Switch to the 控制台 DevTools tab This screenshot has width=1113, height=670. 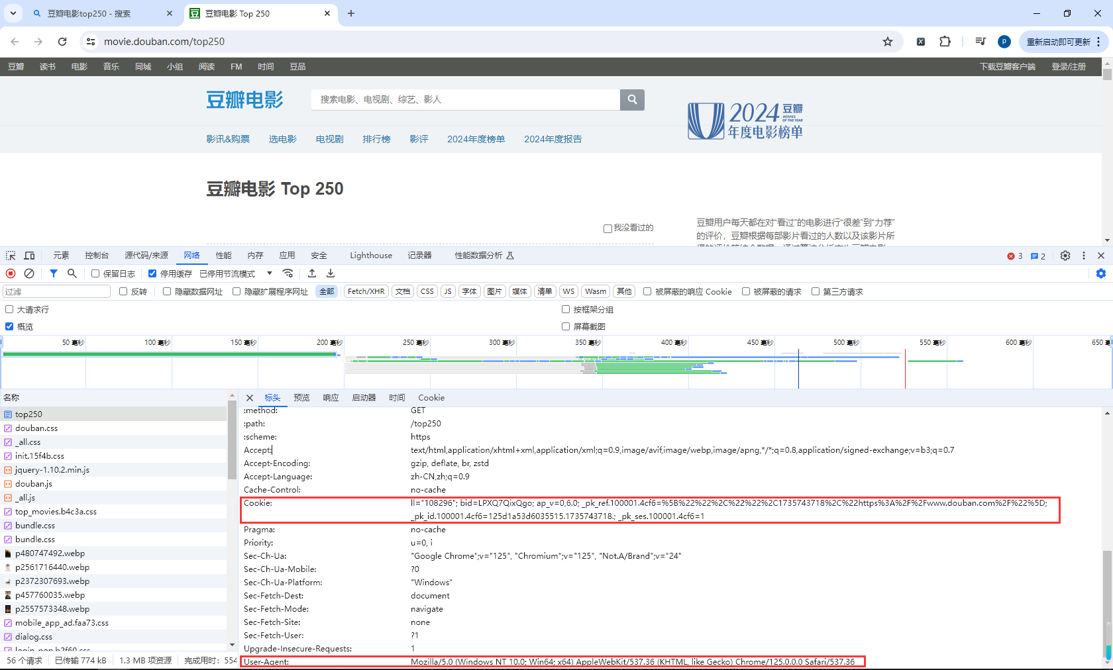(97, 256)
